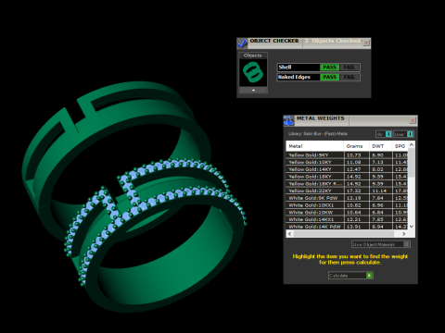The height and width of the screenshot is (333, 445).
Task: Select the White Gold:14KX1 row
Action: (347, 219)
